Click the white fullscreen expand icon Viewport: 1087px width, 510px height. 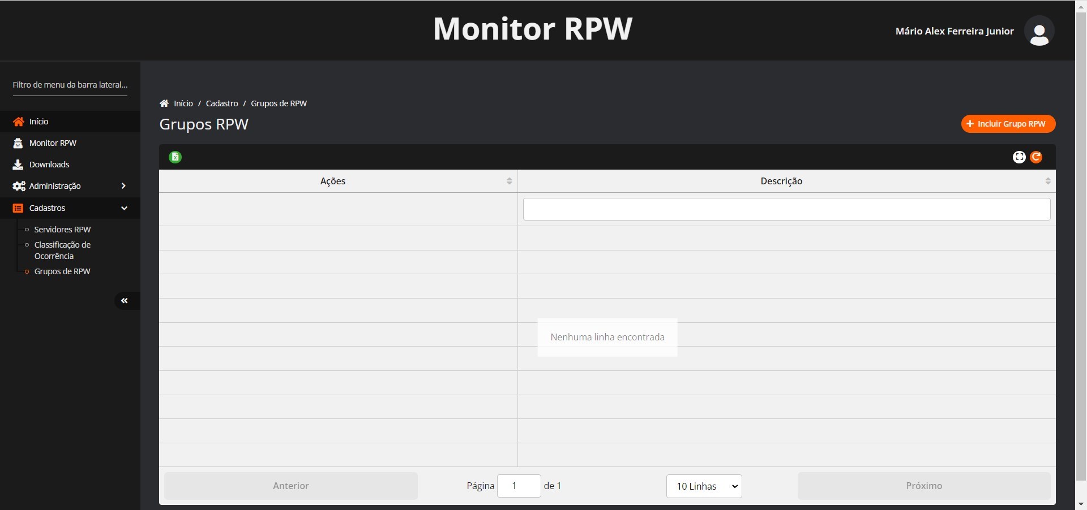[1019, 157]
